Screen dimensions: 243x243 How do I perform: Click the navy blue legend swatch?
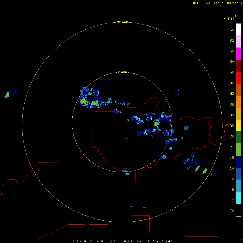tap(238, 162)
